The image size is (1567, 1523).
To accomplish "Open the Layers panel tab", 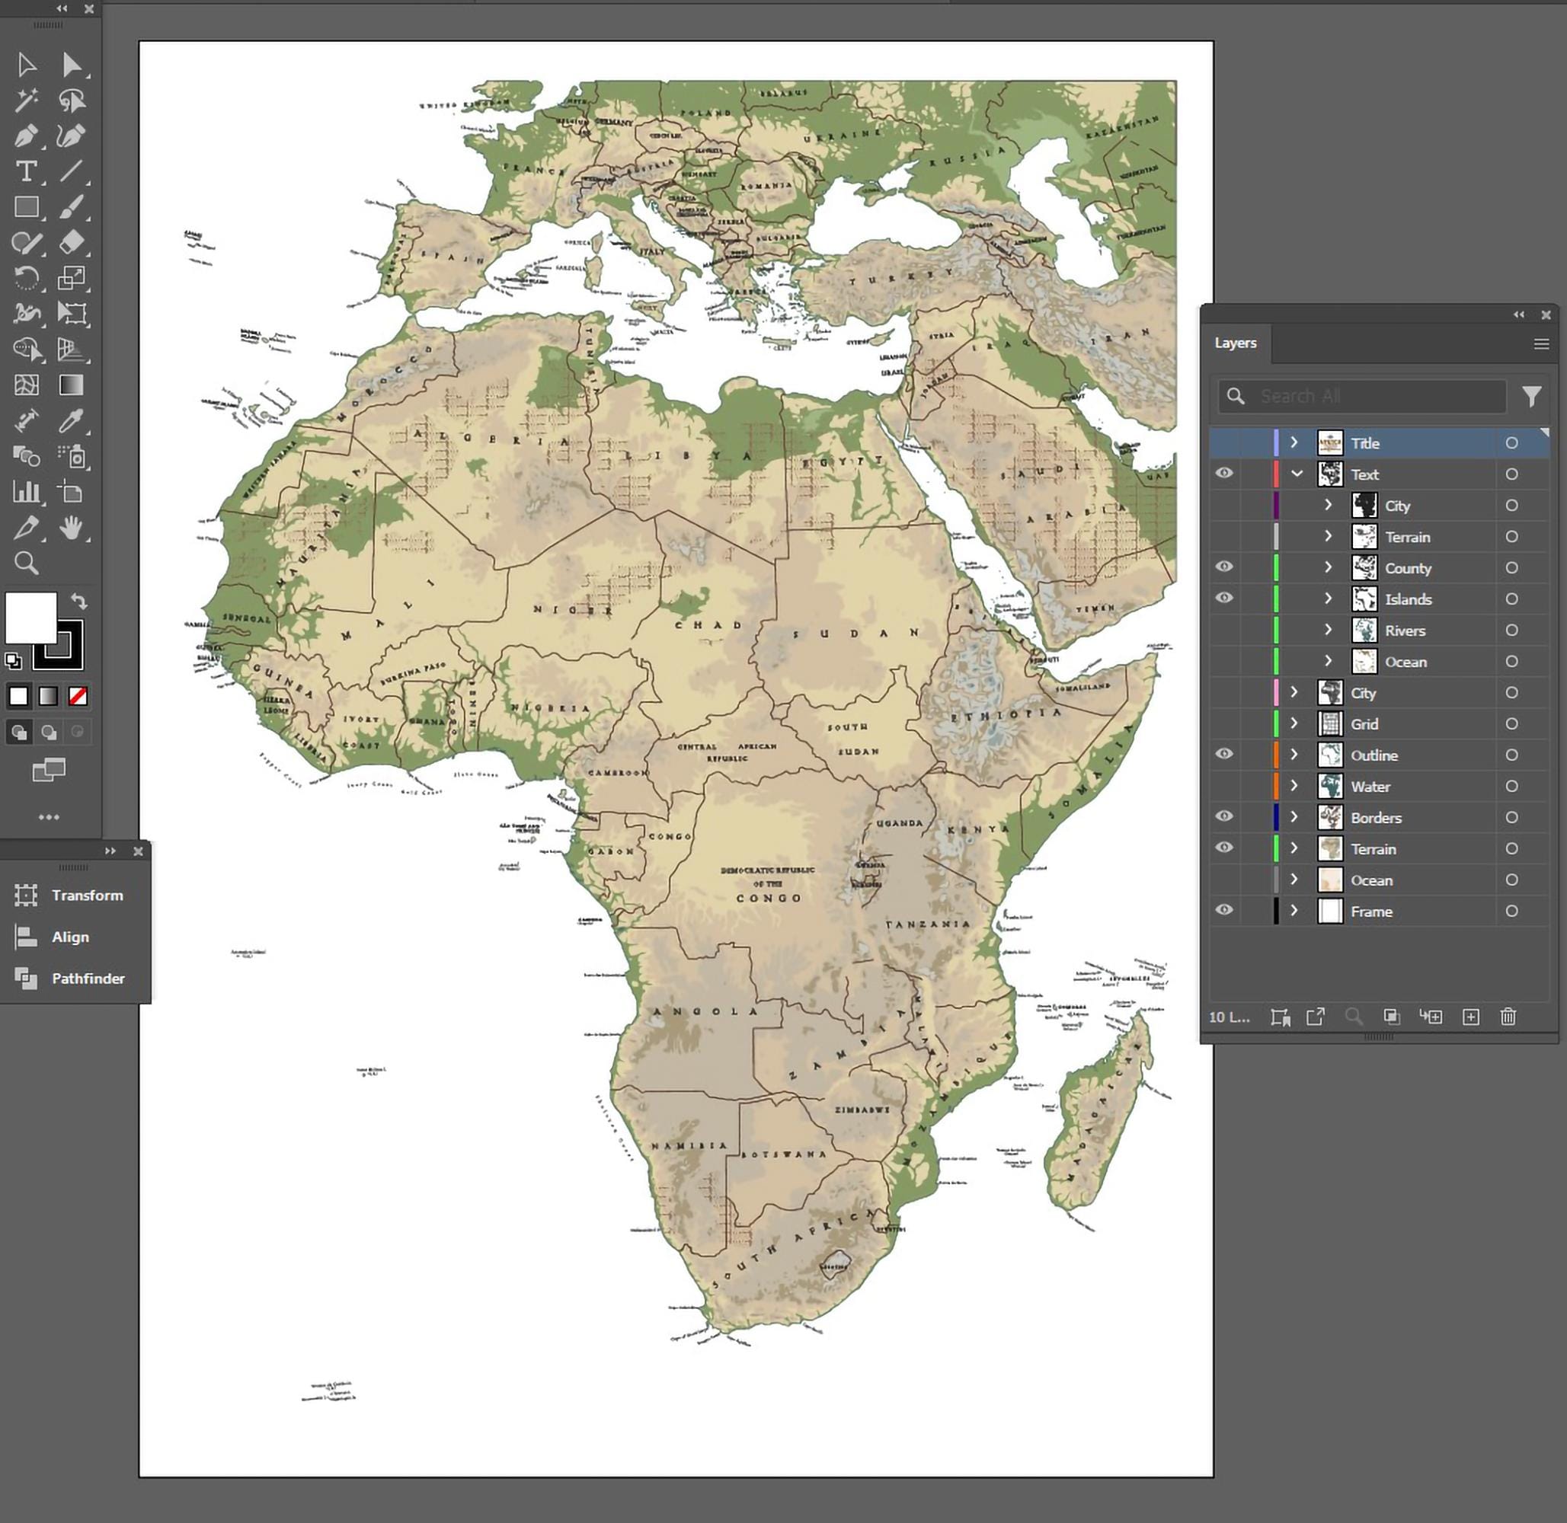I will tap(1236, 343).
